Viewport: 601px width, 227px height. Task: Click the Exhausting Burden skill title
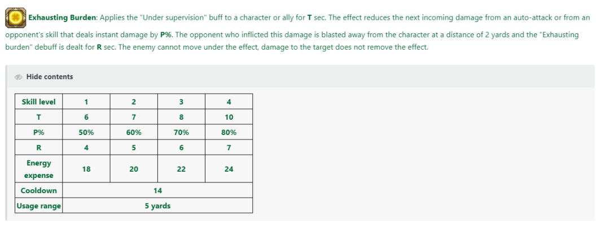coord(63,18)
